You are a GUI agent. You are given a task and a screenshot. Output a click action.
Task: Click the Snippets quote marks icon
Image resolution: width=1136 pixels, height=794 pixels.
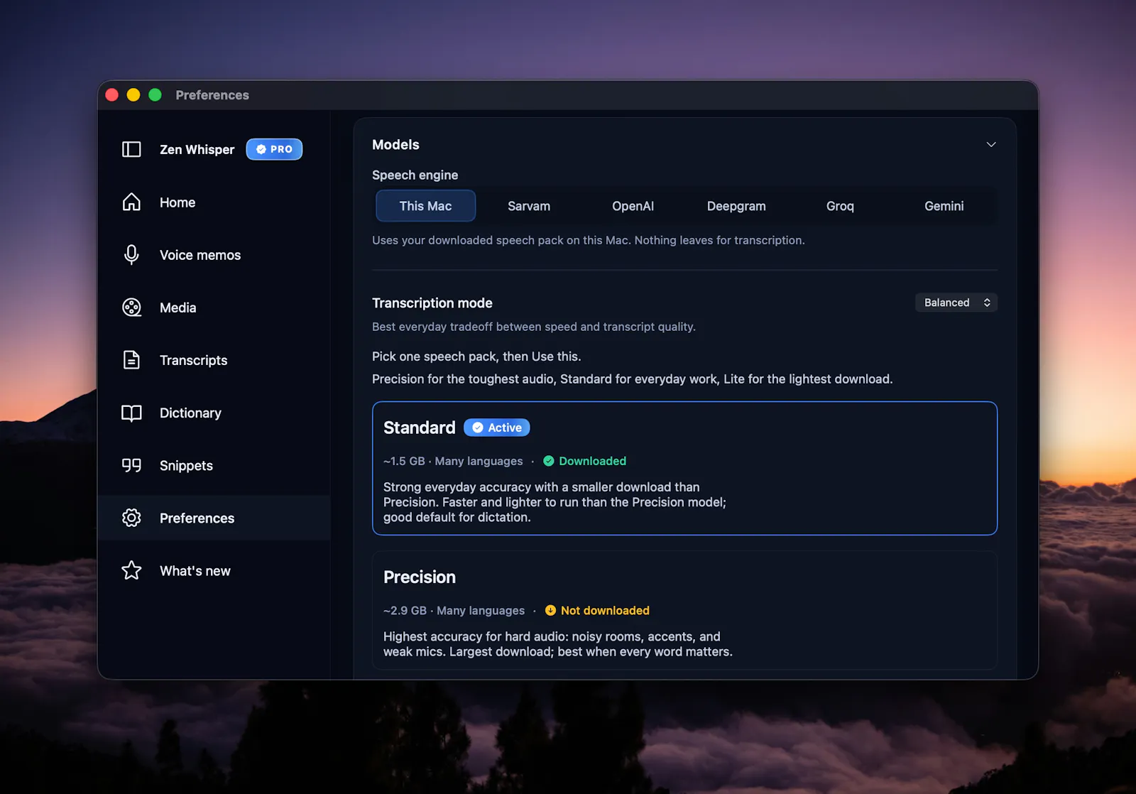point(131,465)
